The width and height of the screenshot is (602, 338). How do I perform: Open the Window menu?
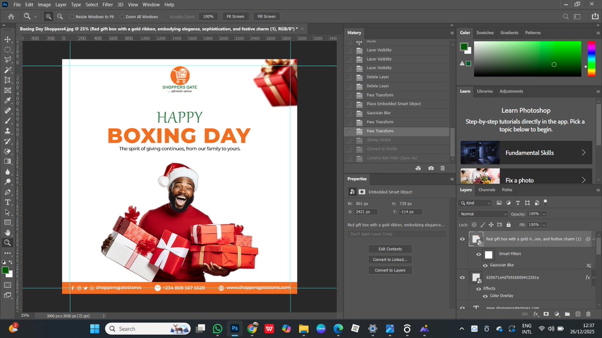click(150, 5)
